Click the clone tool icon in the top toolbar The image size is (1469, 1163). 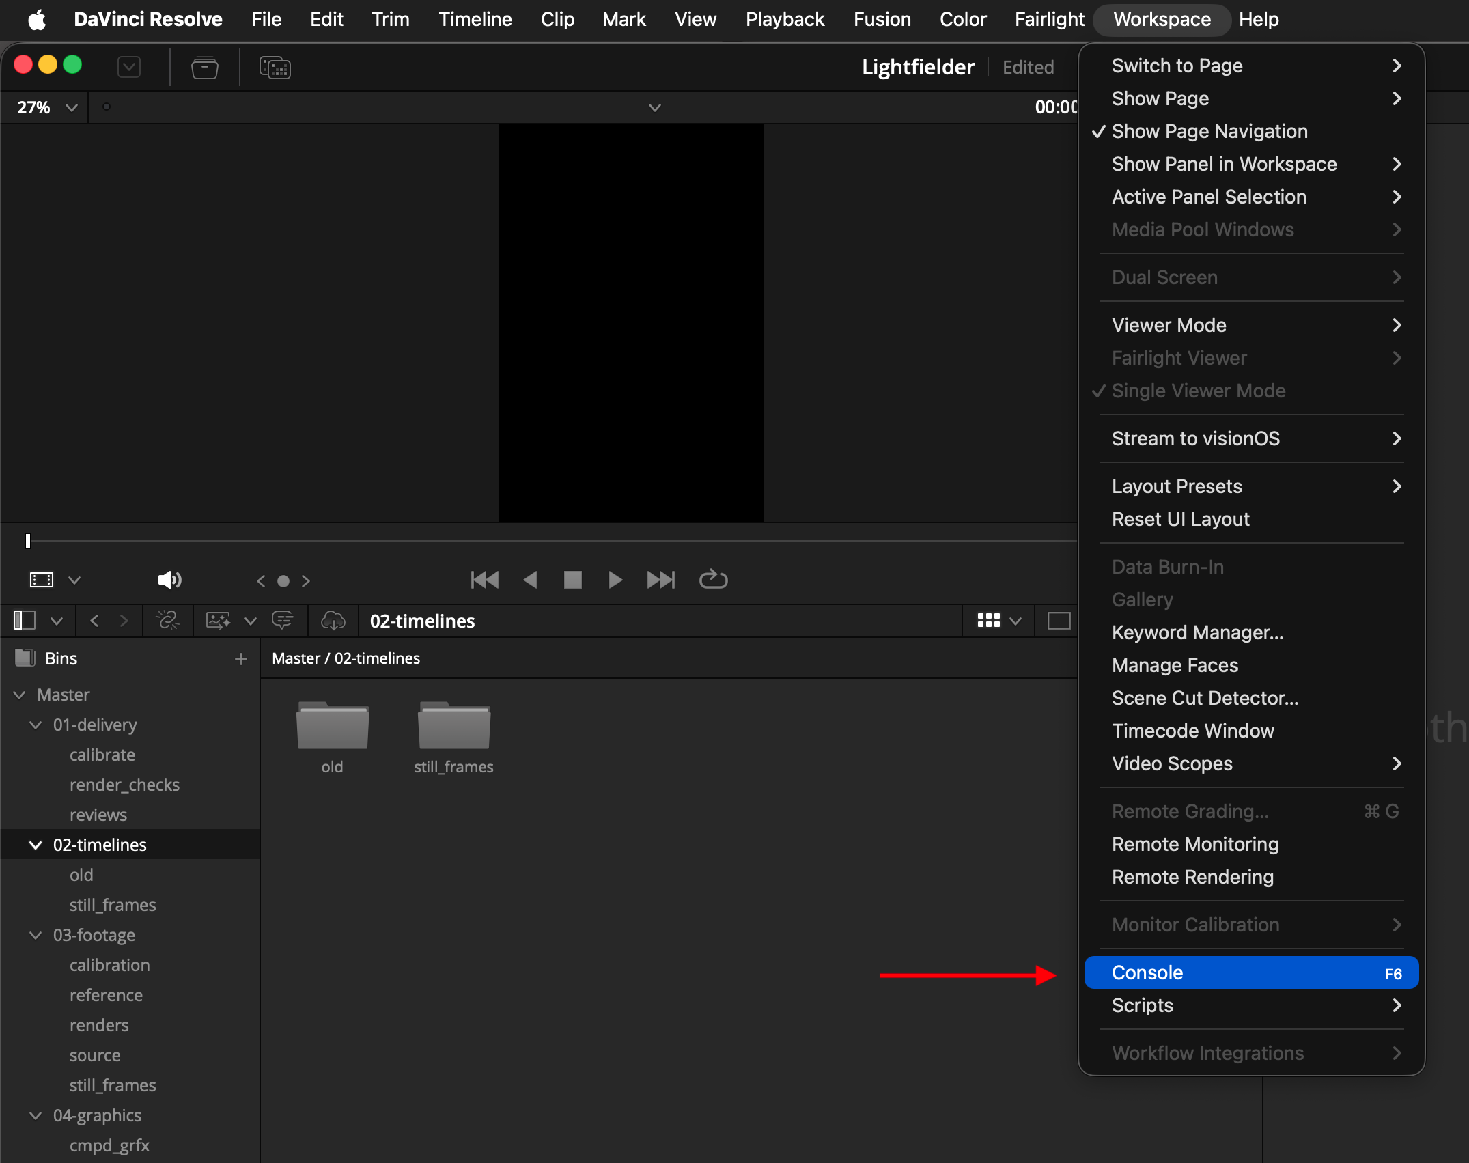point(275,67)
